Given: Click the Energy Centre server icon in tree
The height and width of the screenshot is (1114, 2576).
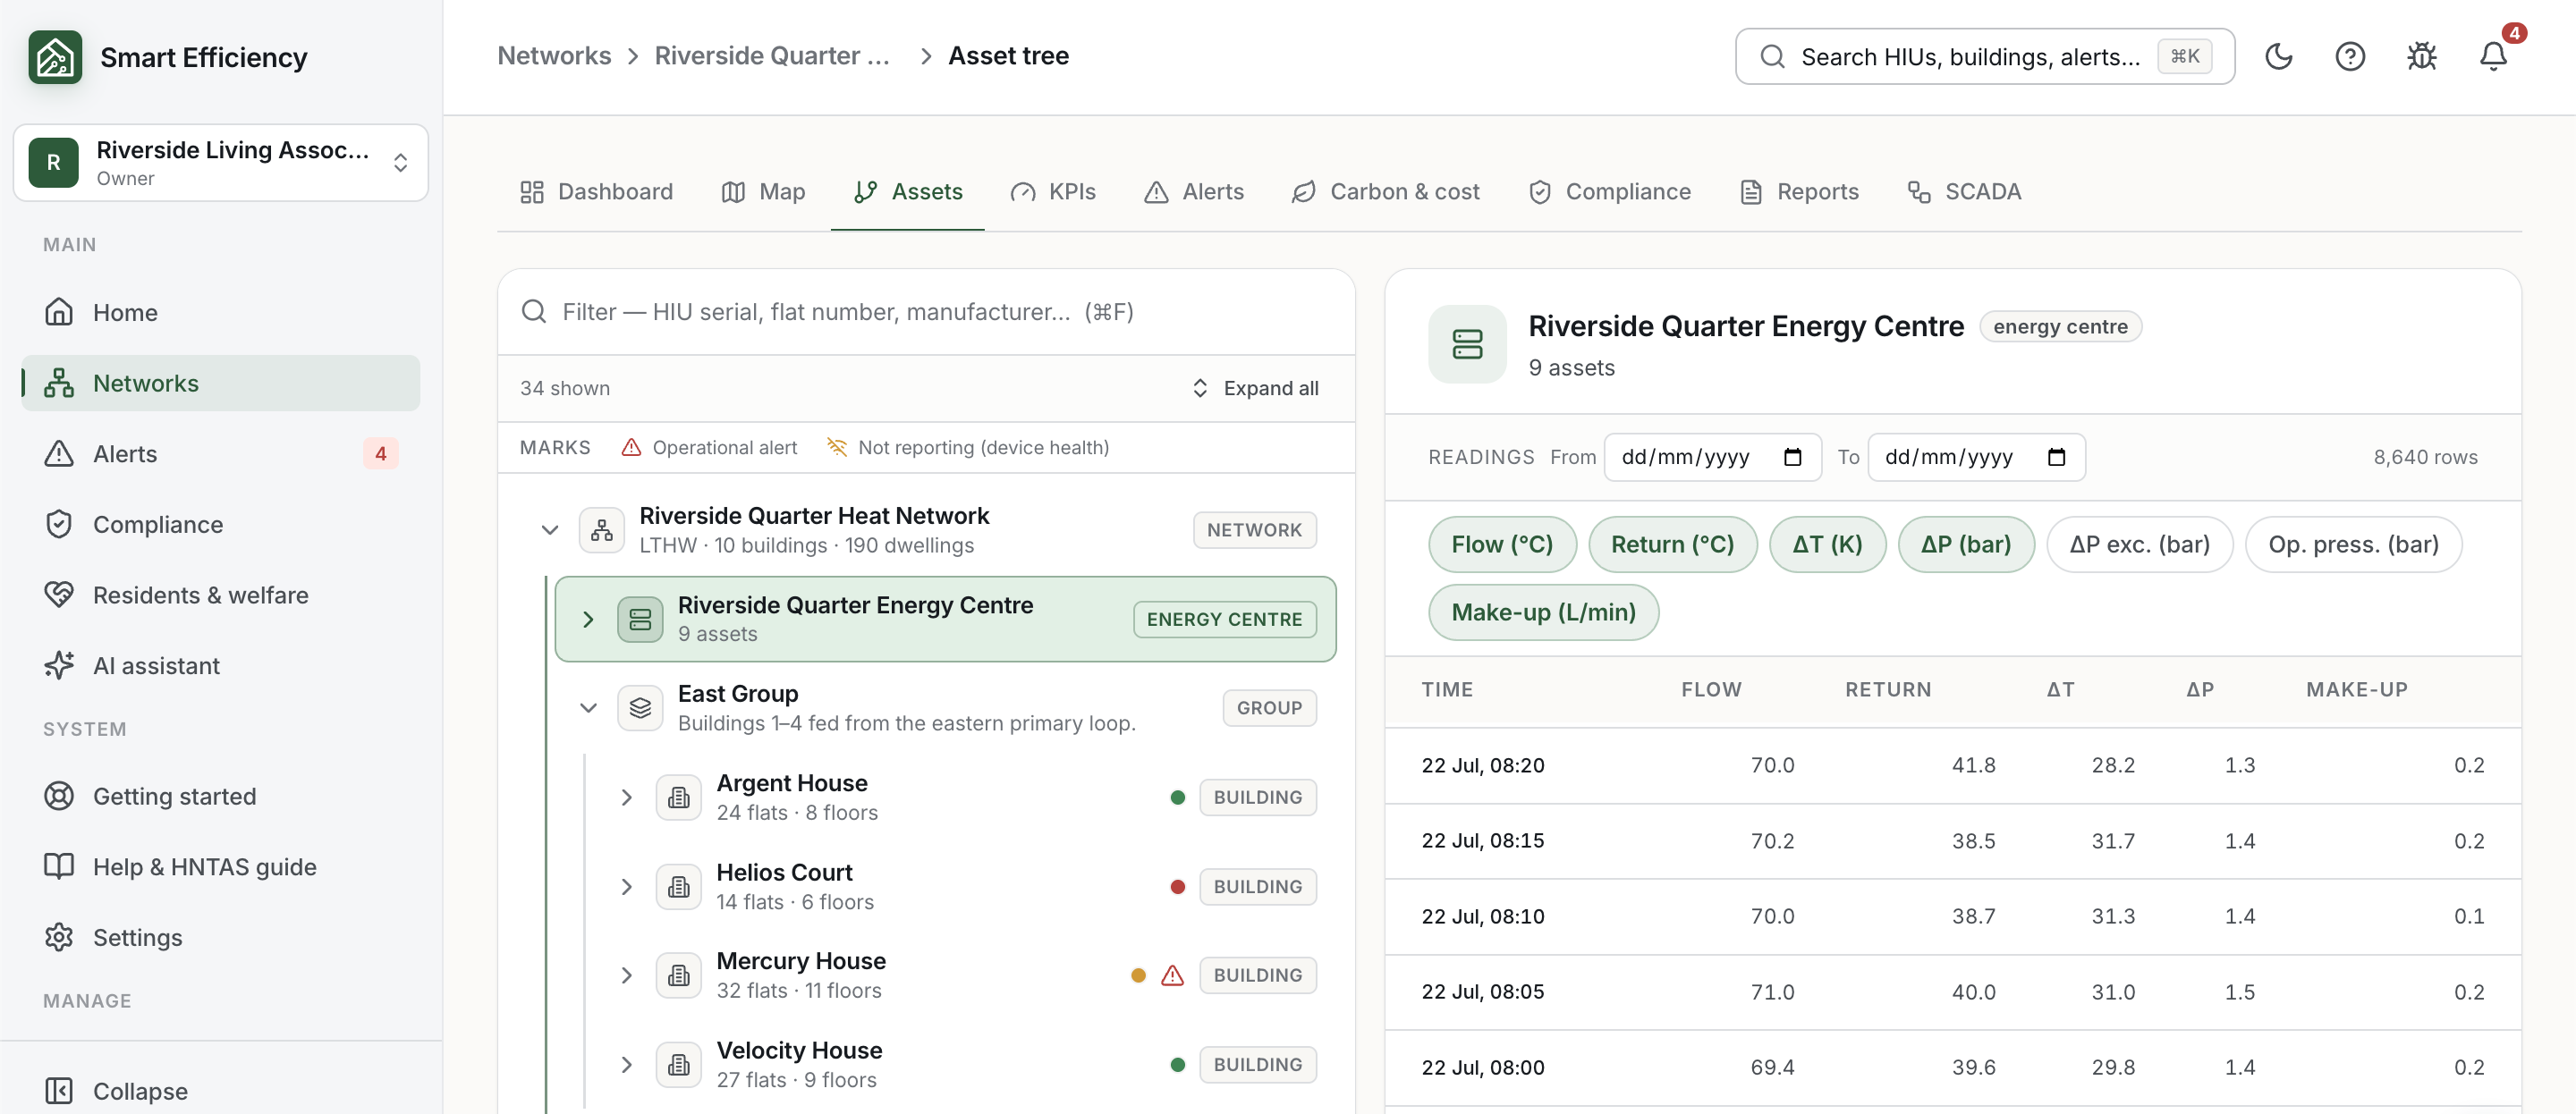Looking at the screenshot, I should point(640,619).
